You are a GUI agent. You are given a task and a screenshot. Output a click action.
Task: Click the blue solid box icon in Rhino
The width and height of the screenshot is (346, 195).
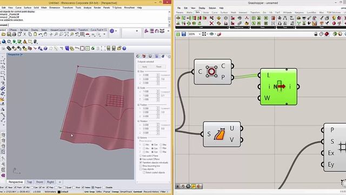[x=45, y=48]
